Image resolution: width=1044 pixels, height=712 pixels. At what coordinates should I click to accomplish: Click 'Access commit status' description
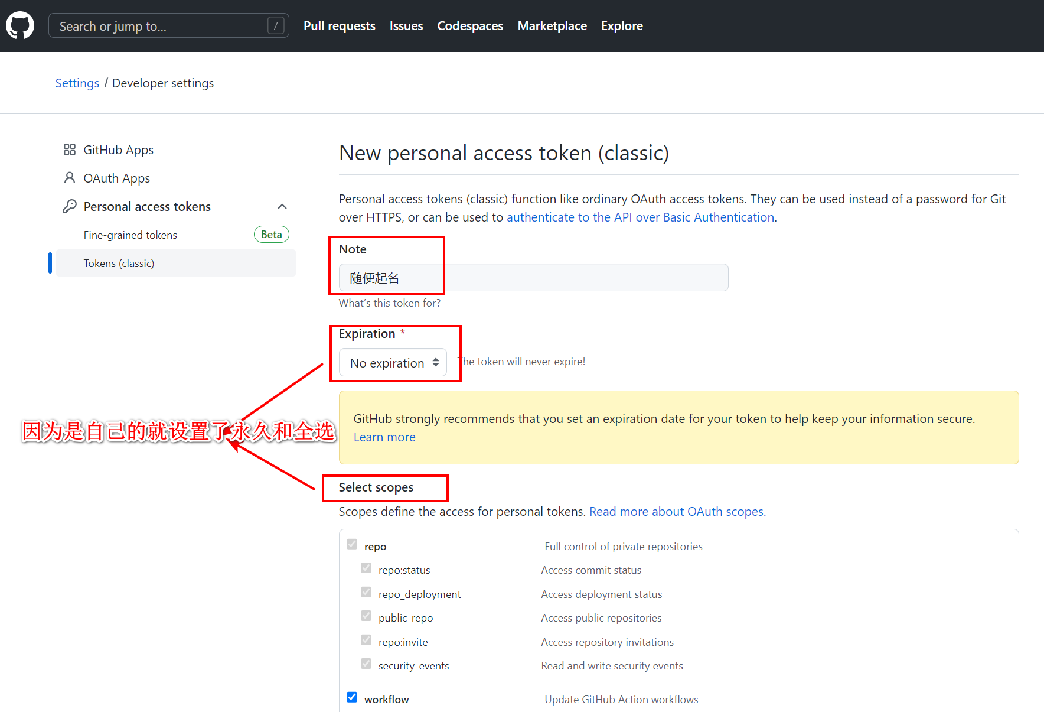[591, 570]
